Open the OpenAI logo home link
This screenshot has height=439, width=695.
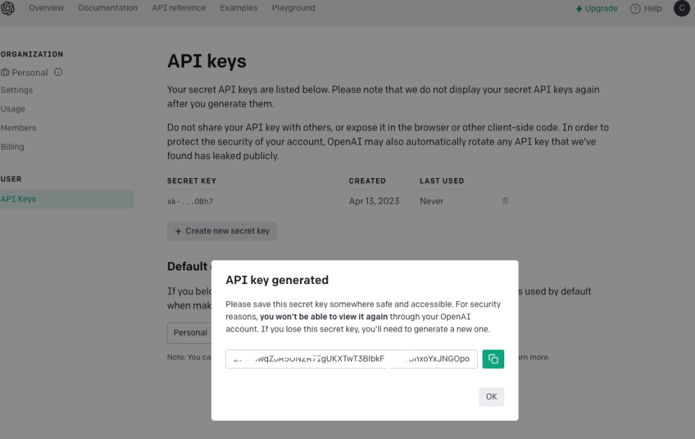coord(7,8)
